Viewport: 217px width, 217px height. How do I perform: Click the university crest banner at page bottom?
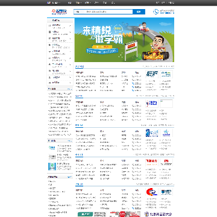[x=159, y=214]
